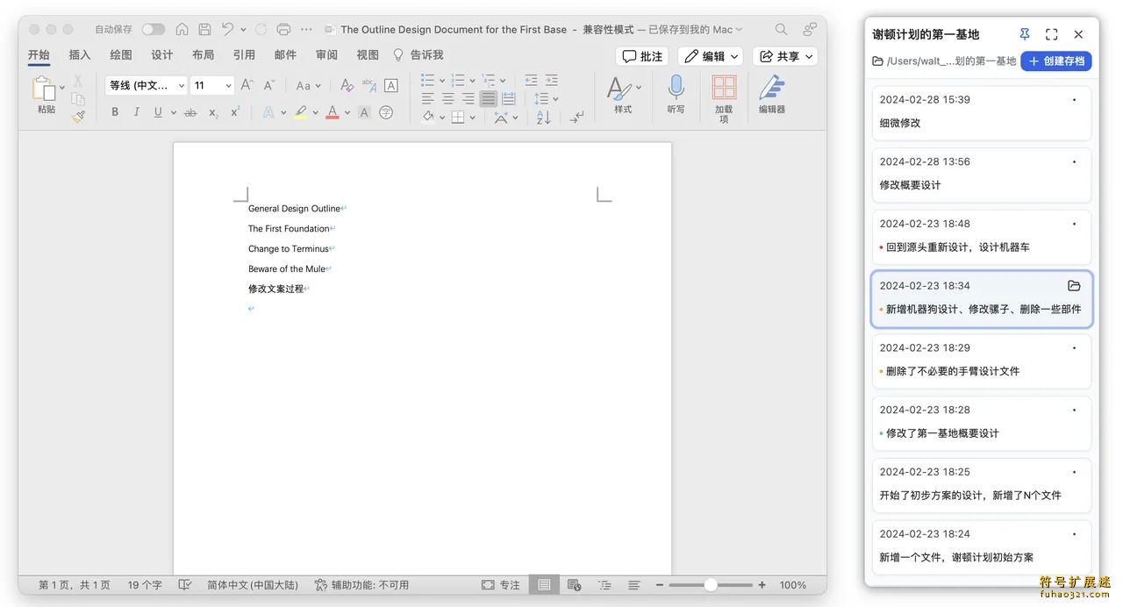The height and width of the screenshot is (607, 1123).
Task: Switch to the 设计 ribbon tab
Action: (162, 54)
